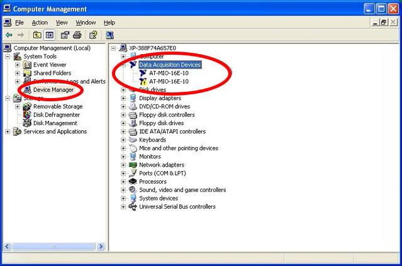Screen dimensions: 402x266
Task: Select Data Acquisition Devices category
Action: click(170, 65)
